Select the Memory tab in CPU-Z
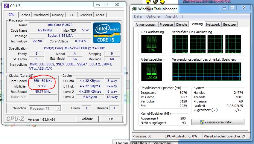This screenshot has height=144, width=254. (58, 15)
